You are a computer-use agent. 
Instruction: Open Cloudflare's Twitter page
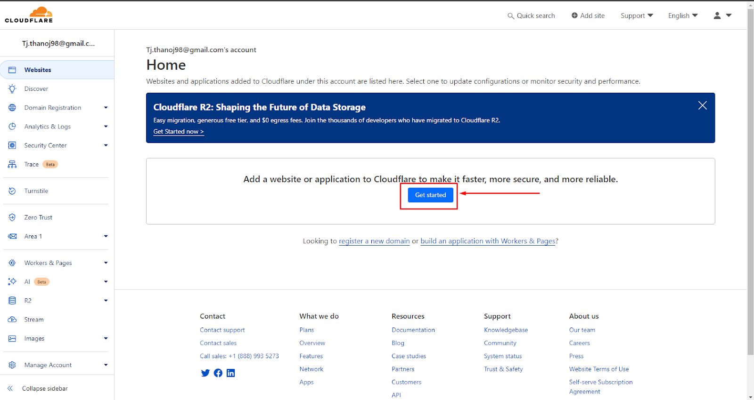(x=205, y=373)
